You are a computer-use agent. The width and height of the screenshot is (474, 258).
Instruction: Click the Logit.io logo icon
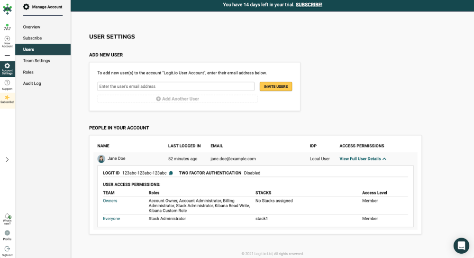tap(7, 9)
